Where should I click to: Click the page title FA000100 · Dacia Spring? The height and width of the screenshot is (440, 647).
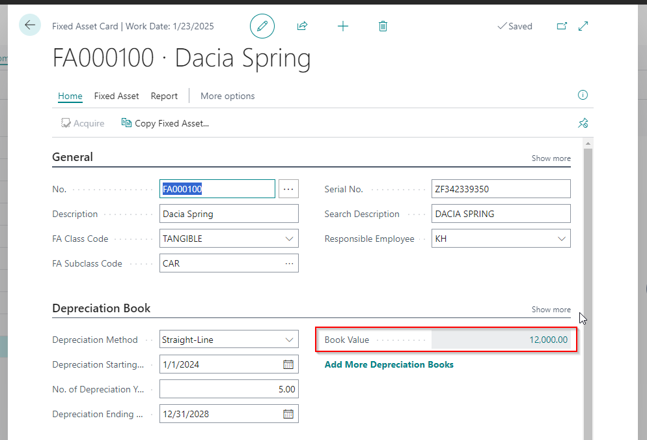tap(182, 58)
